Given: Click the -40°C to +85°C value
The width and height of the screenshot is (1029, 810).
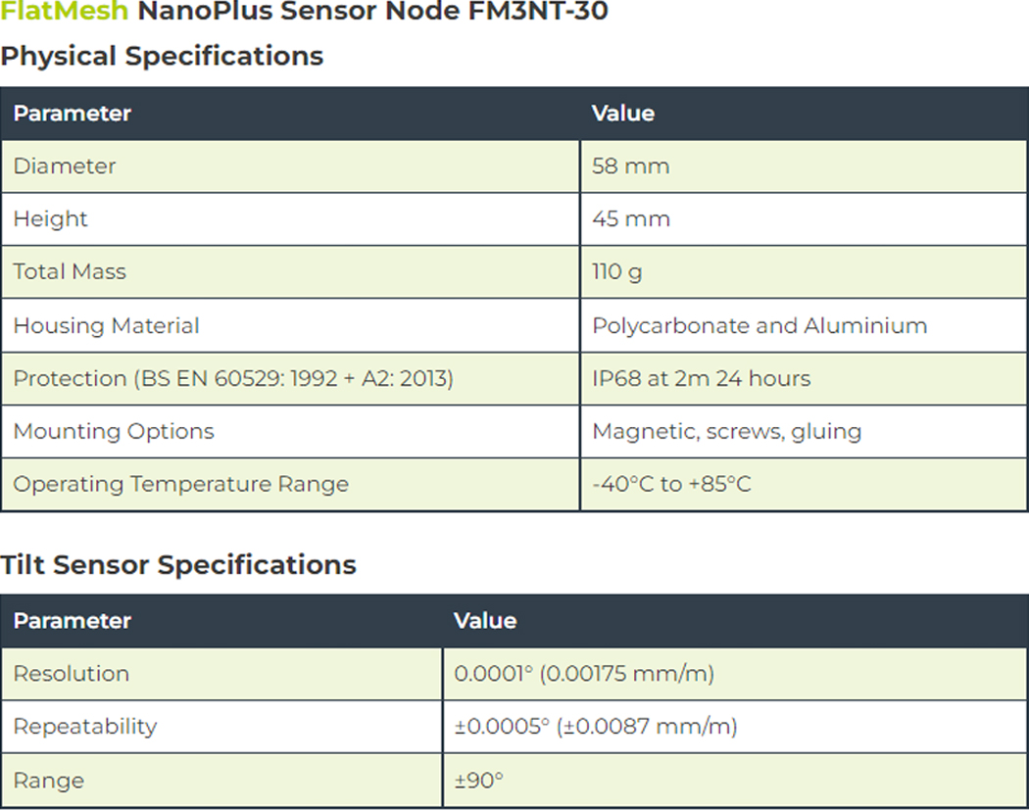Looking at the screenshot, I should [x=671, y=485].
